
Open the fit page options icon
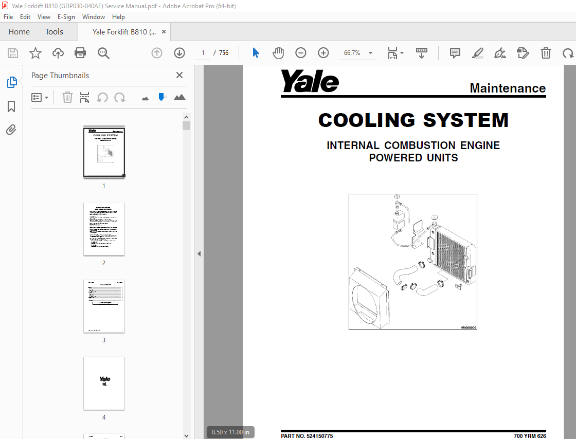[x=395, y=53]
